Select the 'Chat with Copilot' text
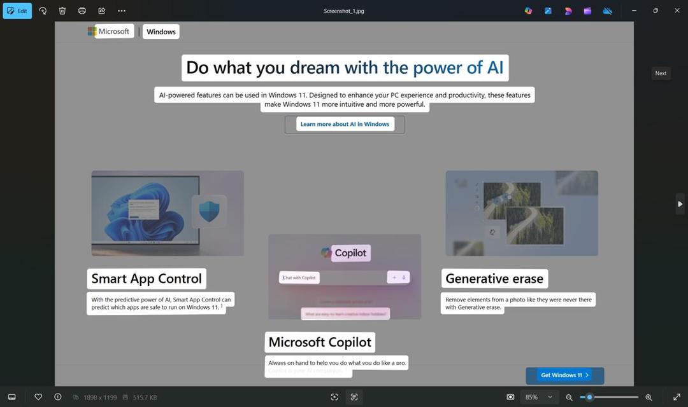Screen dimensions: 688x407 click(x=299, y=278)
